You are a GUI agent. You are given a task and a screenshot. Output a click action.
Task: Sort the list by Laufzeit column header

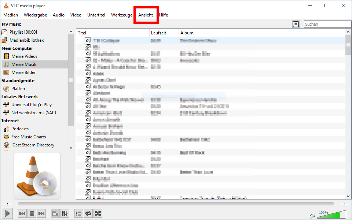pos(158,33)
